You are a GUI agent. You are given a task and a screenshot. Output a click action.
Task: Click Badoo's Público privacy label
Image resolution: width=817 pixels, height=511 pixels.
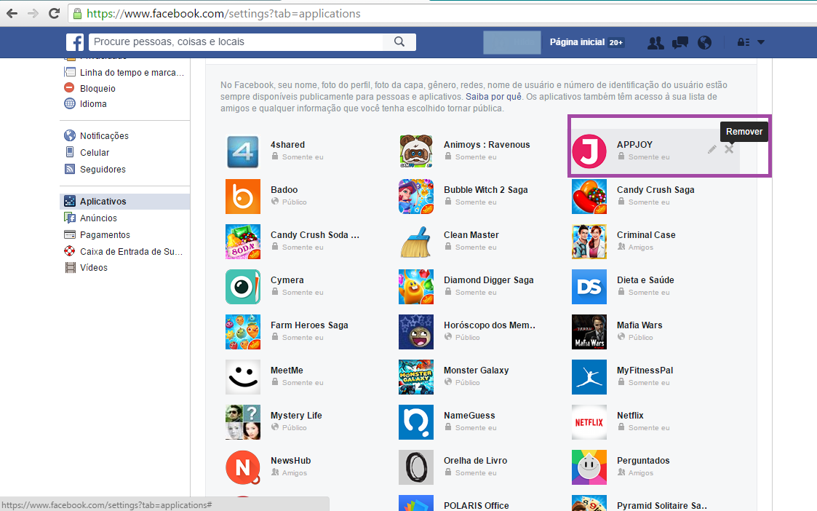tap(295, 202)
